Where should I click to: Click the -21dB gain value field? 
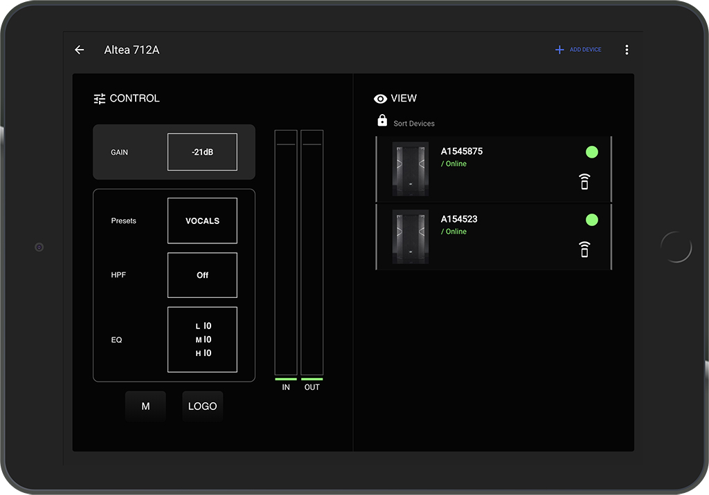click(x=202, y=152)
